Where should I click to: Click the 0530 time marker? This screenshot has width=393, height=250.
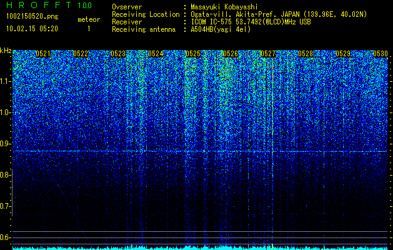coord(381,54)
